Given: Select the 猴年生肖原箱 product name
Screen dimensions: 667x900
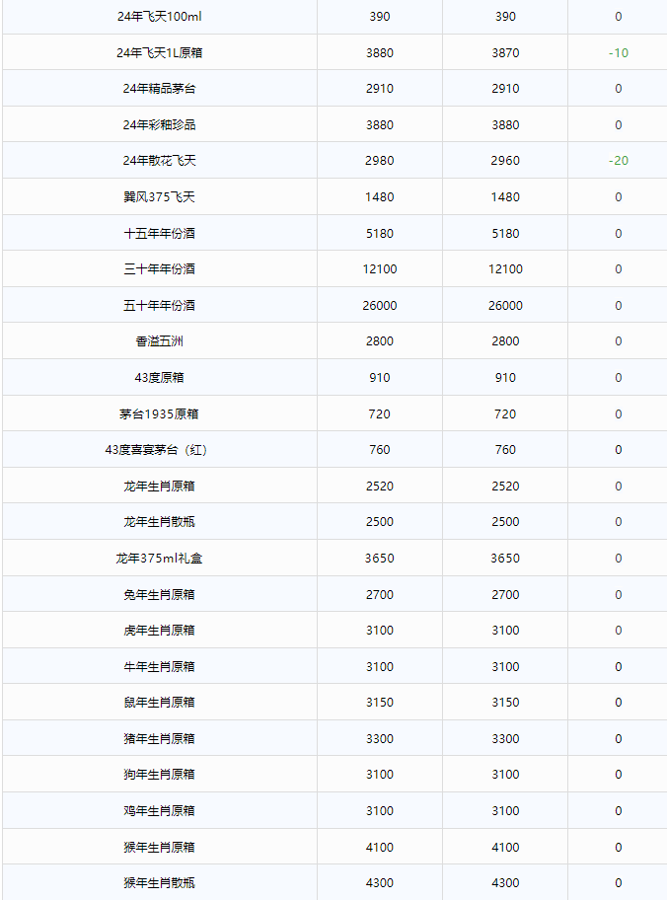Looking at the screenshot, I should 159,847.
